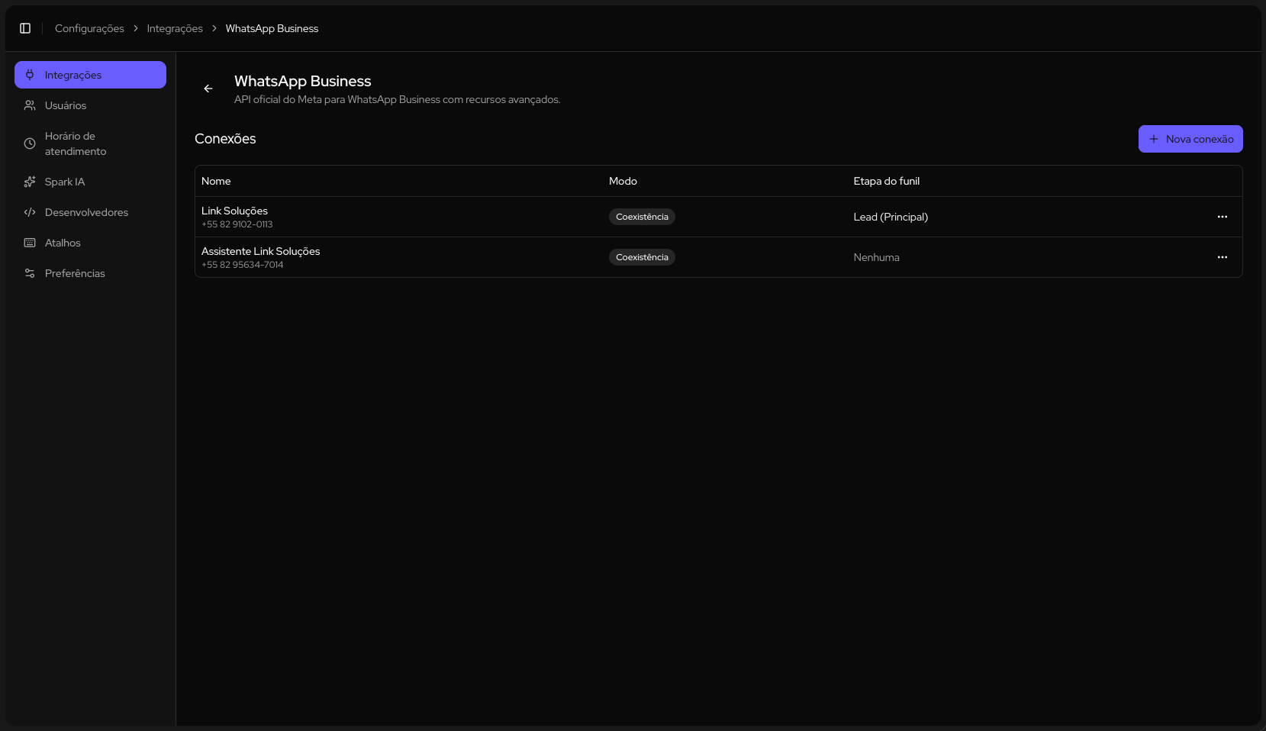The width and height of the screenshot is (1266, 731).
Task: Open the Preferências section
Action: tap(90, 273)
